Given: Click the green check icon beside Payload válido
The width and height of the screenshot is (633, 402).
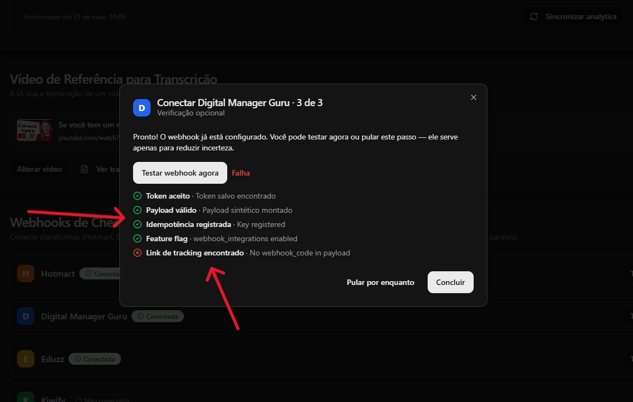Looking at the screenshot, I should click(x=137, y=210).
